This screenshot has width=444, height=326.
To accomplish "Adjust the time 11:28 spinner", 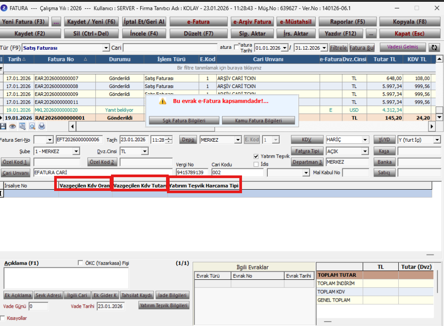I will click(169, 139).
